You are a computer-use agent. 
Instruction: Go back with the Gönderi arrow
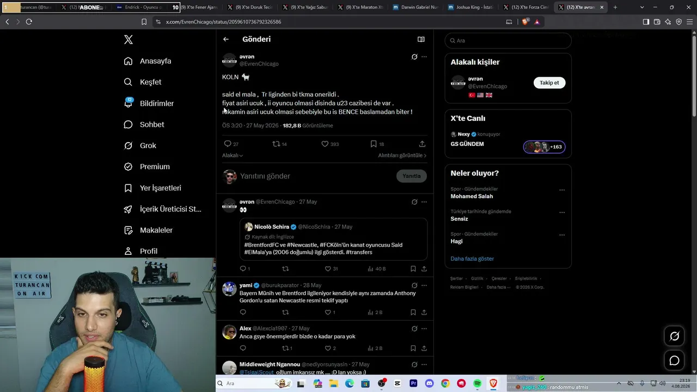pyautogui.click(x=226, y=39)
